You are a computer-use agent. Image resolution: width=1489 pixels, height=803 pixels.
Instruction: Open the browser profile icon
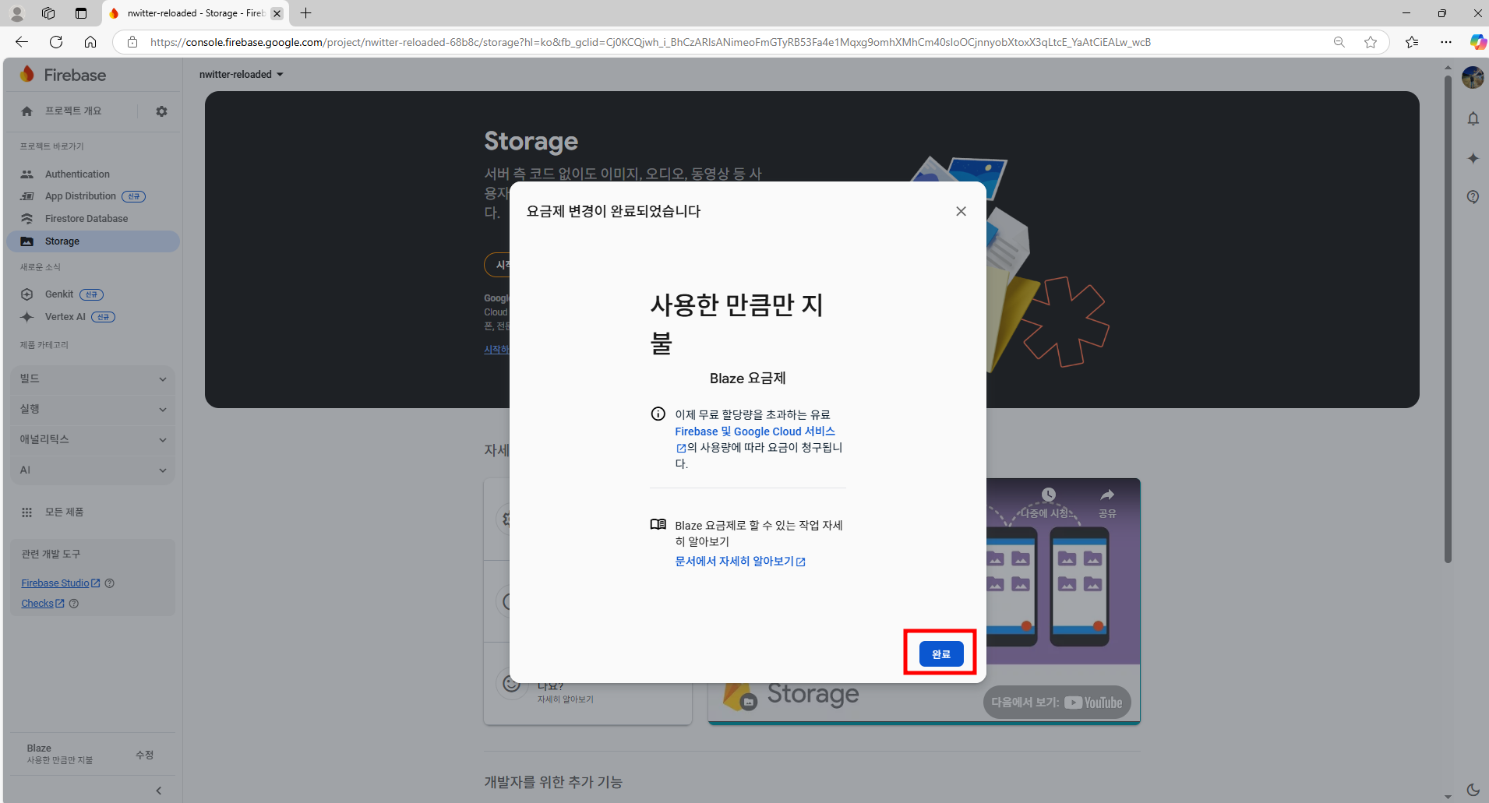pyautogui.click(x=17, y=13)
